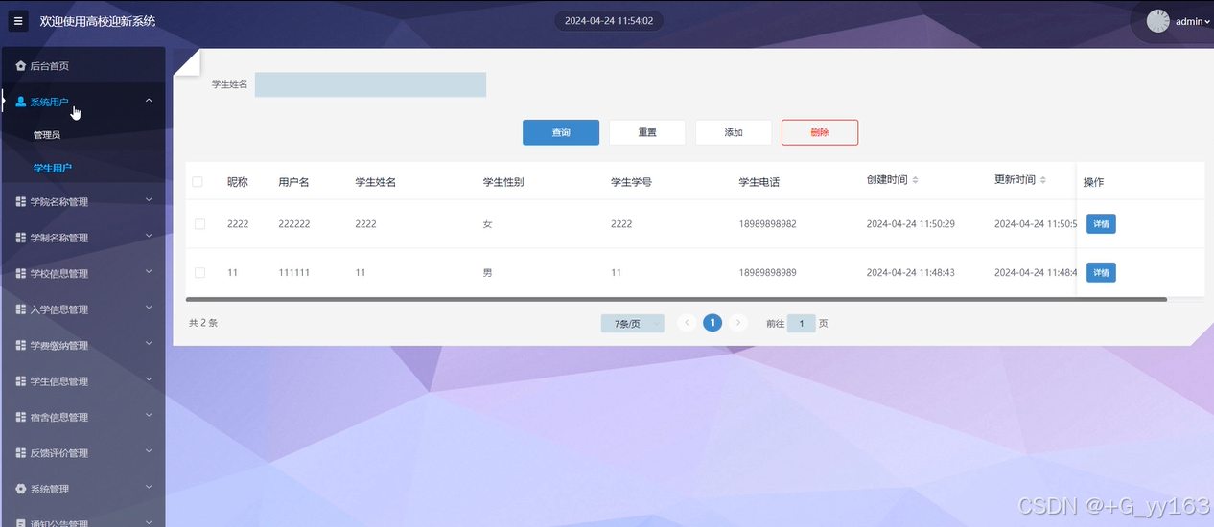This screenshot has height=527, width=1214.
Task: Open 学院名称管理 menu label
Action: [58, 202]
